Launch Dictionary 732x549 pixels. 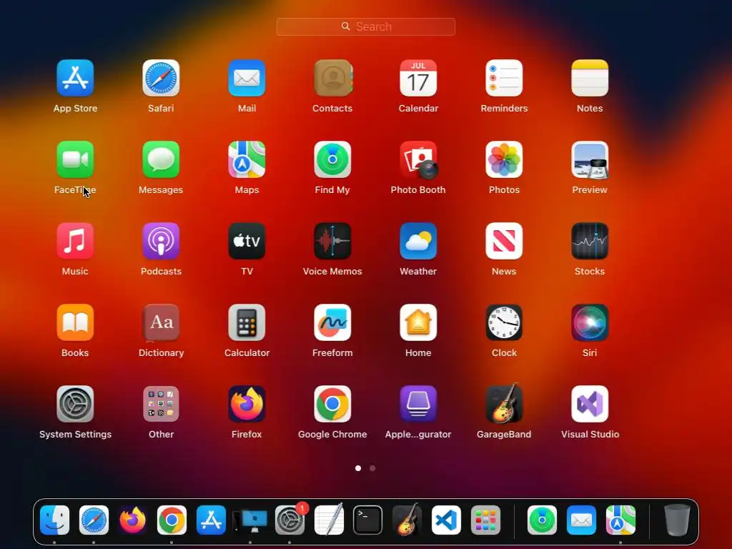point(161,322)
